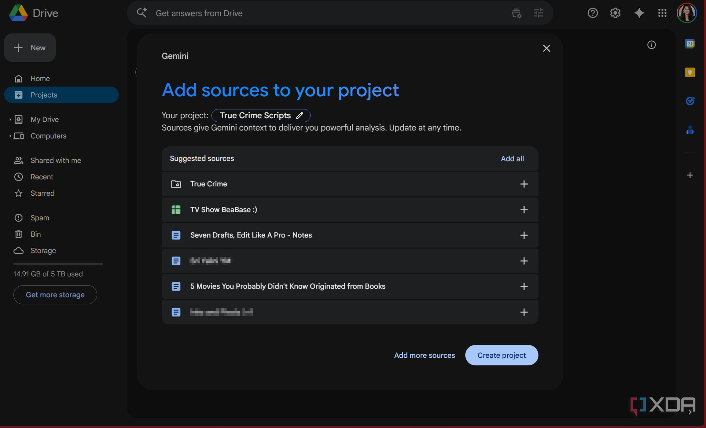Click the storage usage bar
Viewport: 706px width, 428px height.
click(x=58, y=264)
